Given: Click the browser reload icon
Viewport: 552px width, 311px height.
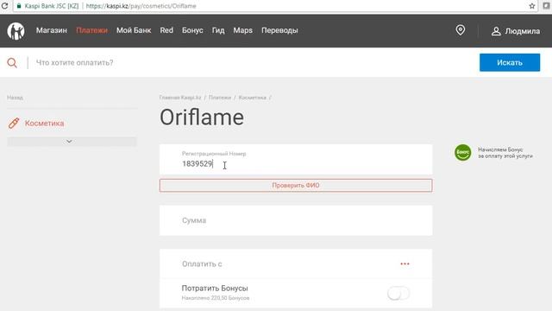Looking at the screenshot, I should pos(4,6).
